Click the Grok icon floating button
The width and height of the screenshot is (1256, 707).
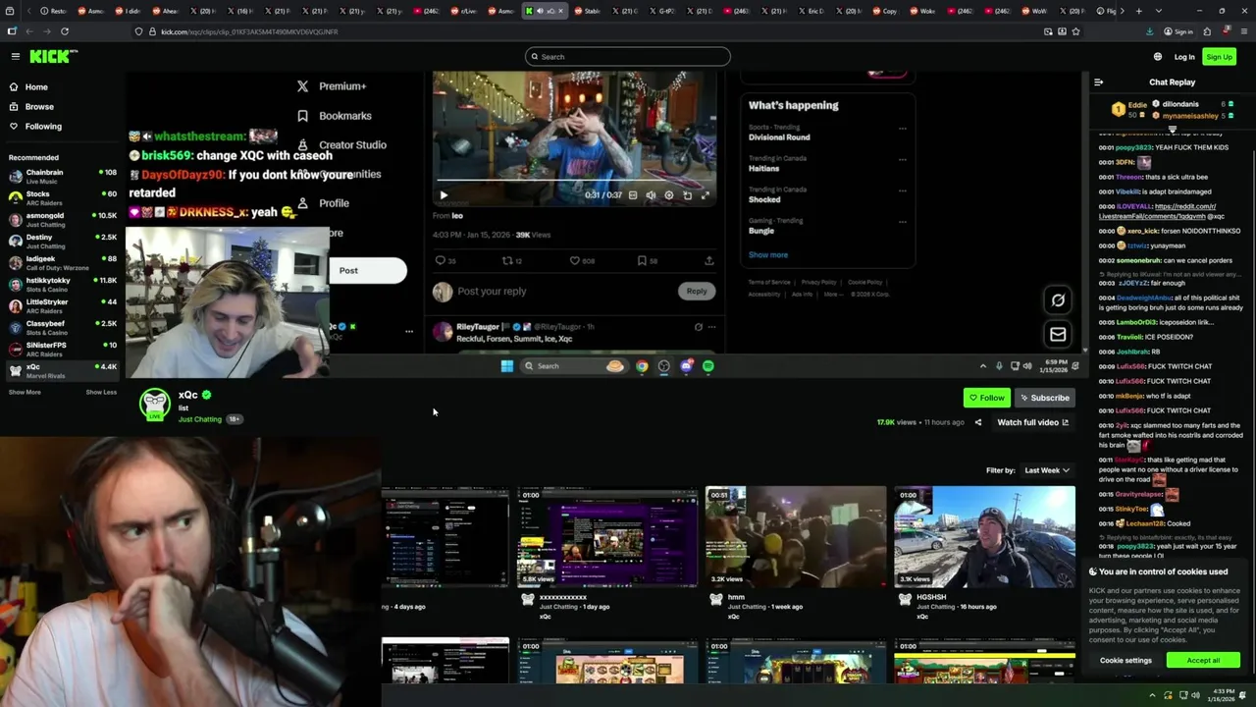(x=1058, y=300)
